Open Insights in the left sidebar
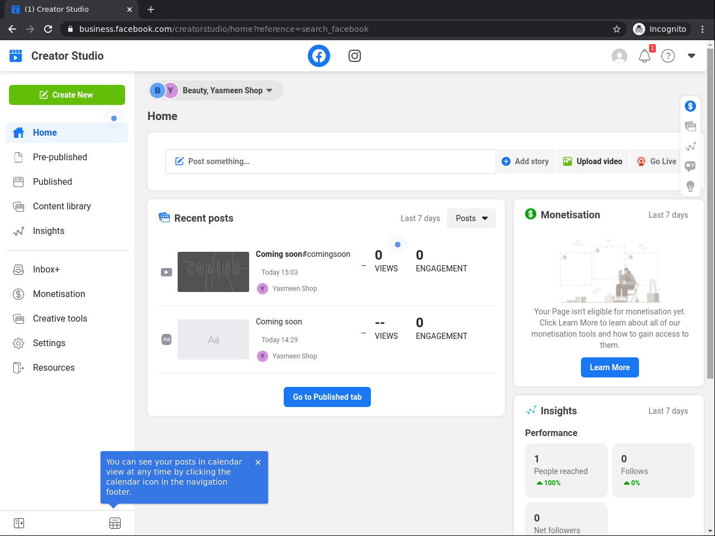 tap(67, 231)
